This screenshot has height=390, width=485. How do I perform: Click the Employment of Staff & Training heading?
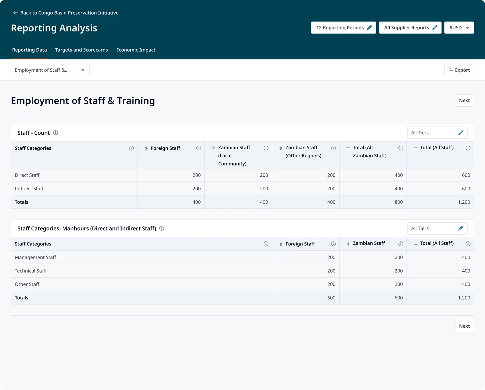[83, 101]
